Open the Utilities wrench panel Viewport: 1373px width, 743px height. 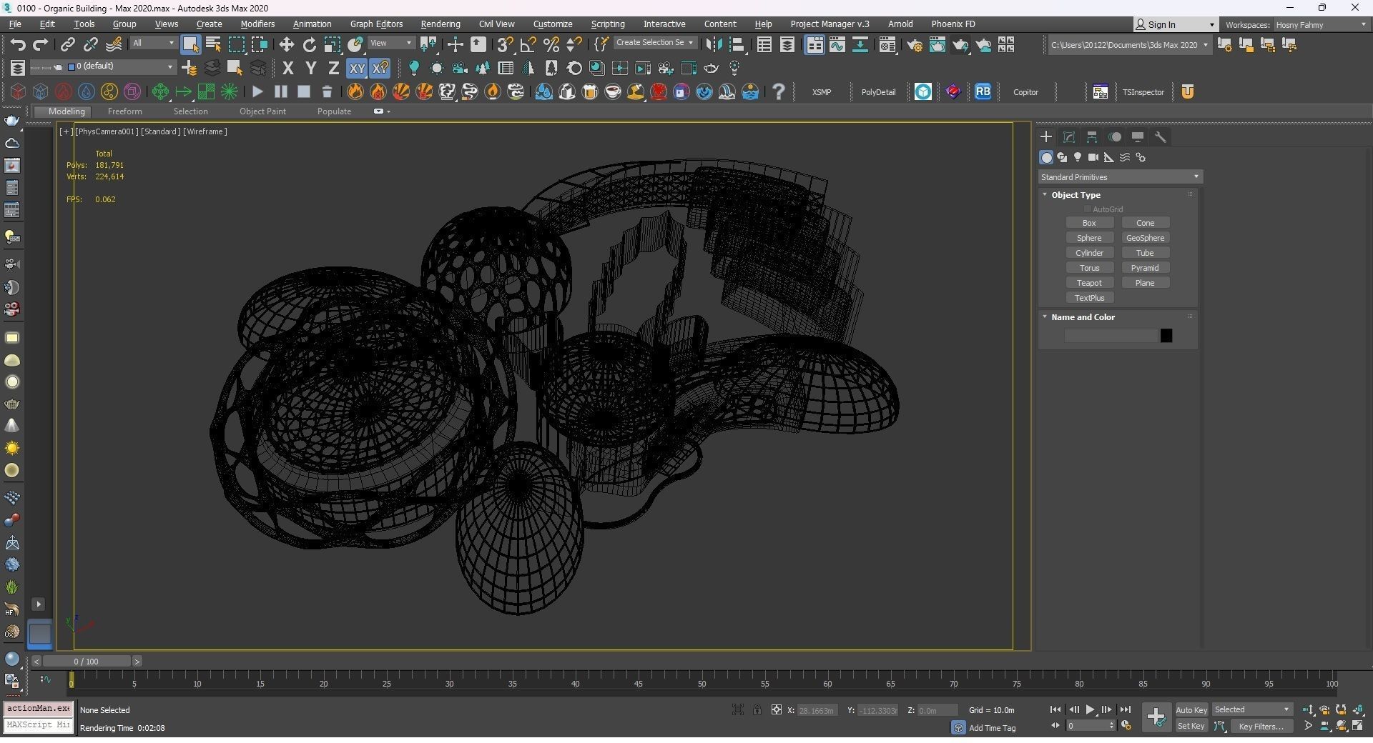coord(1161,137)
